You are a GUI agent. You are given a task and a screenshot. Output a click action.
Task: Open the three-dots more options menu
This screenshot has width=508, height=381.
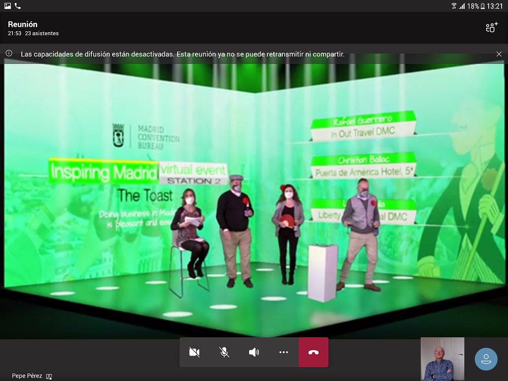tap(284, 352)
